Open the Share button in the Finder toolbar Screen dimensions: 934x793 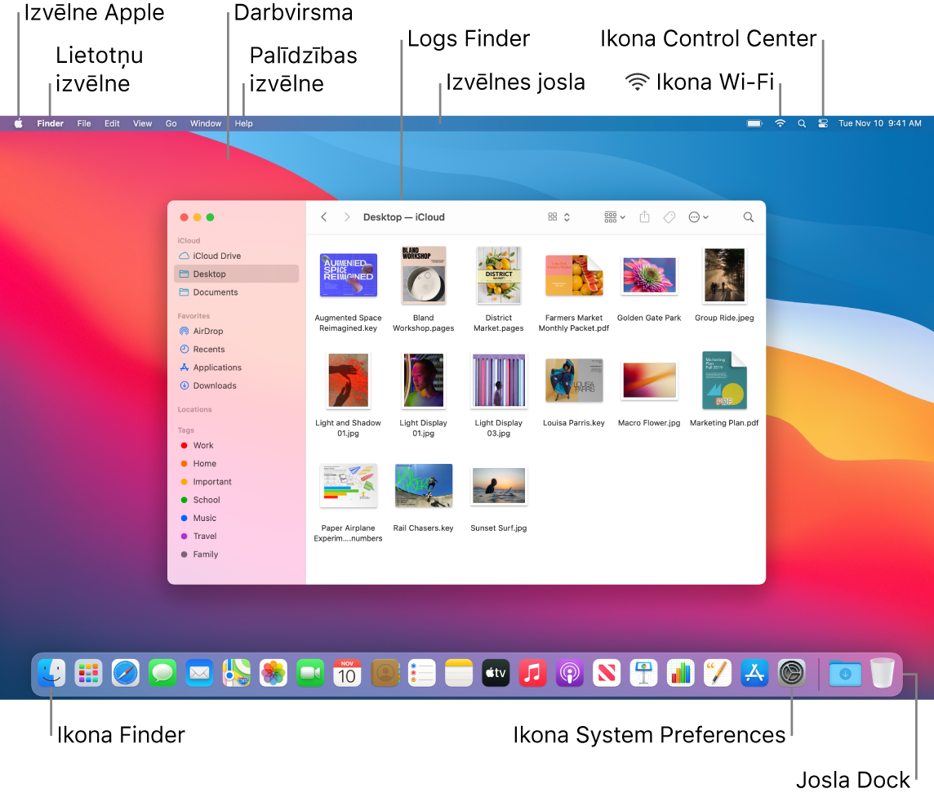tap(644, 216)
